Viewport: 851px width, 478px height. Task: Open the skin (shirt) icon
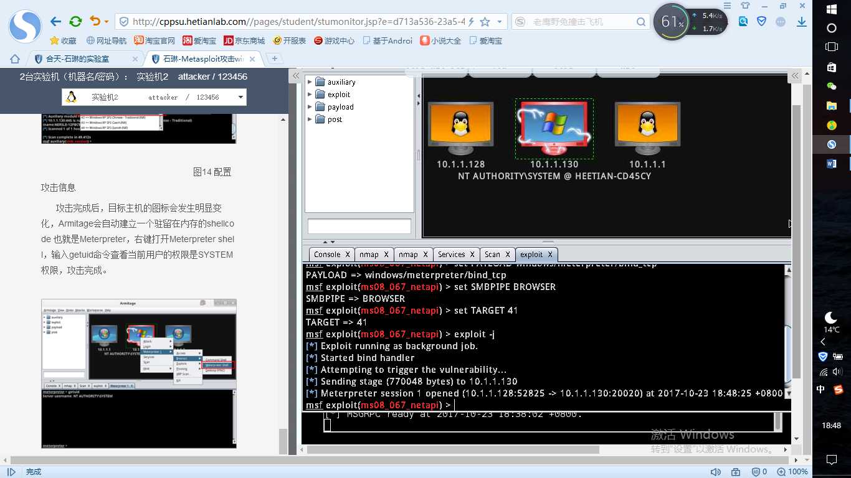(x=746, y=5)
